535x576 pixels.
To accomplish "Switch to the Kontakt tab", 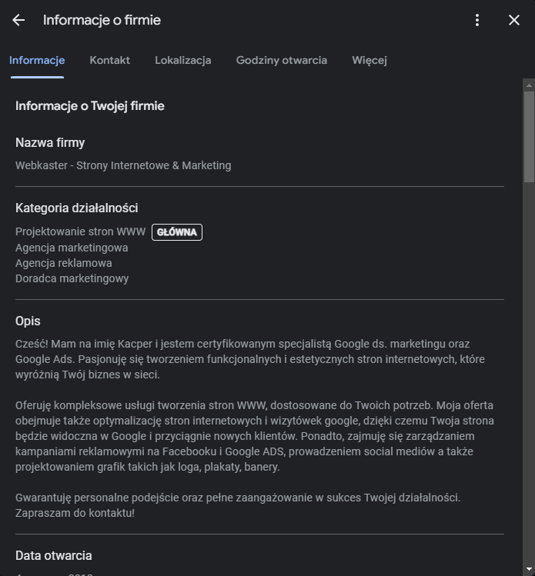I will point(109,60).
